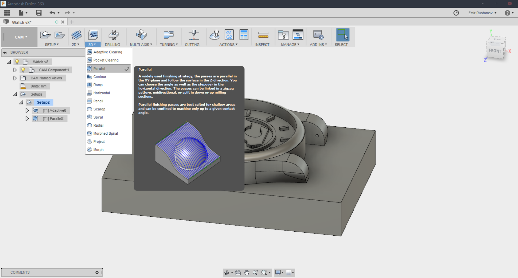Screen dimensions: 518x278
Task: Select the Setup2 item in browser
Action: pos(43,102)
